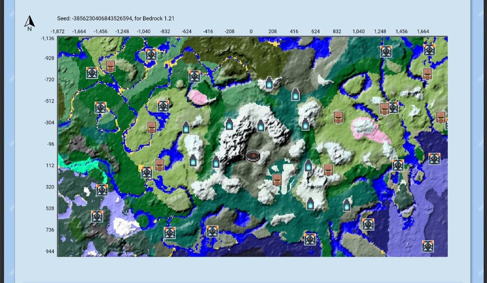Open the trial chamber icon in bottom-right corner

tap(428, 246)
